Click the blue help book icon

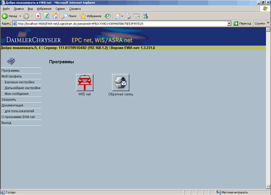point(11,61)
